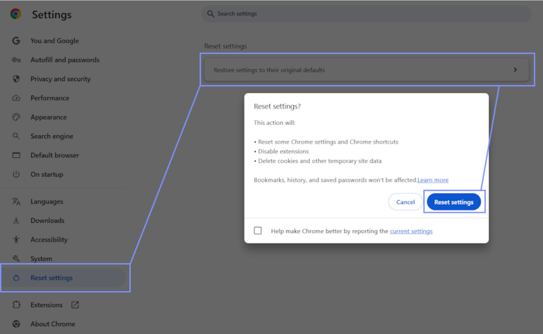Image resolution: width=543 pixels, height=334 pixels.
Task: Expand chevron on Restore settings row
Action: [515, 70]
